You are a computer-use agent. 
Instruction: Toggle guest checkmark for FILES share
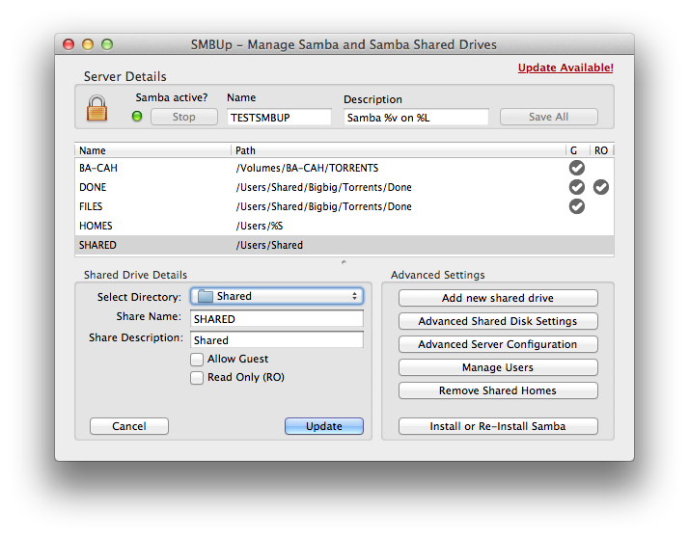coord(576,206)
